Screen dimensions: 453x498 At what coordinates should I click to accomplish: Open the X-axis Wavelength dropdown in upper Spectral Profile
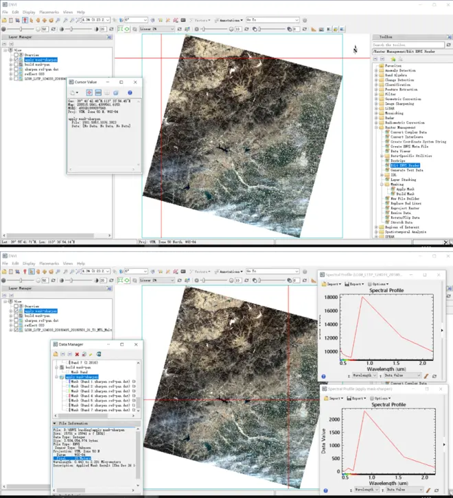click(364, 375)
